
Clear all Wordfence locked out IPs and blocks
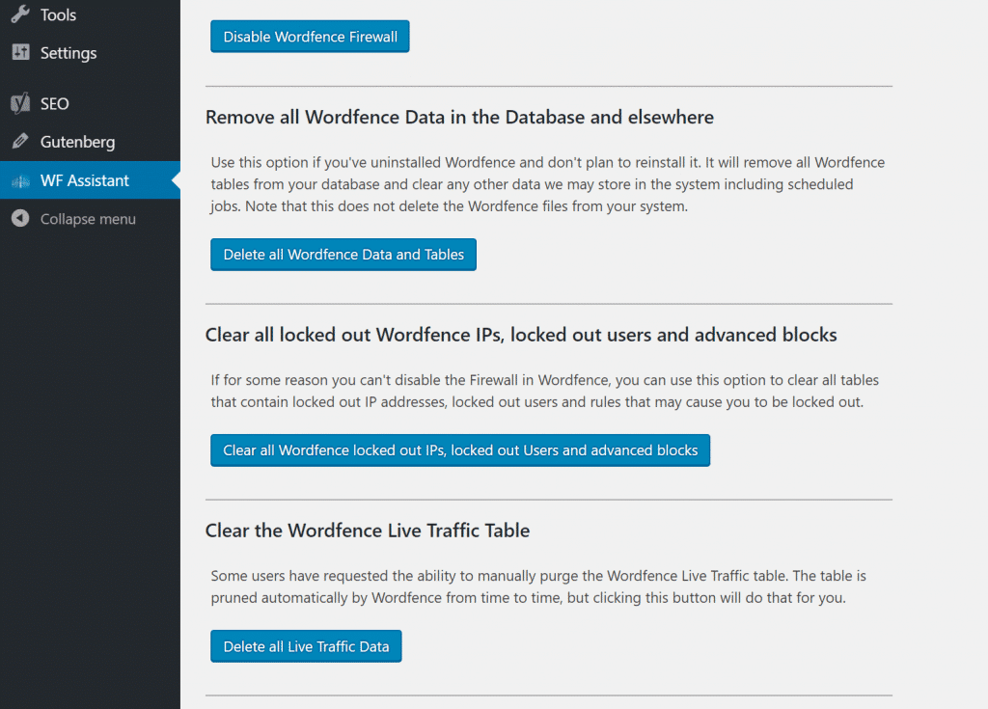[460, 450]
